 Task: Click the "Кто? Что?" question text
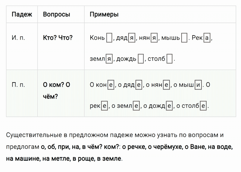click(x=58, y=38)
